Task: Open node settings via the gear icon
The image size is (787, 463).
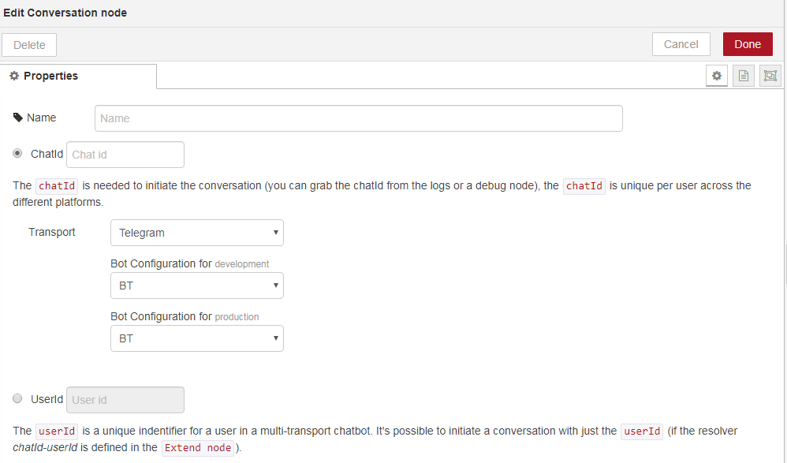Action: [x=717, y=75]
